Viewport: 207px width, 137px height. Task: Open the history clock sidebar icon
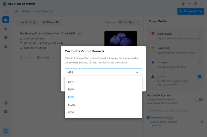click(6, 37)
